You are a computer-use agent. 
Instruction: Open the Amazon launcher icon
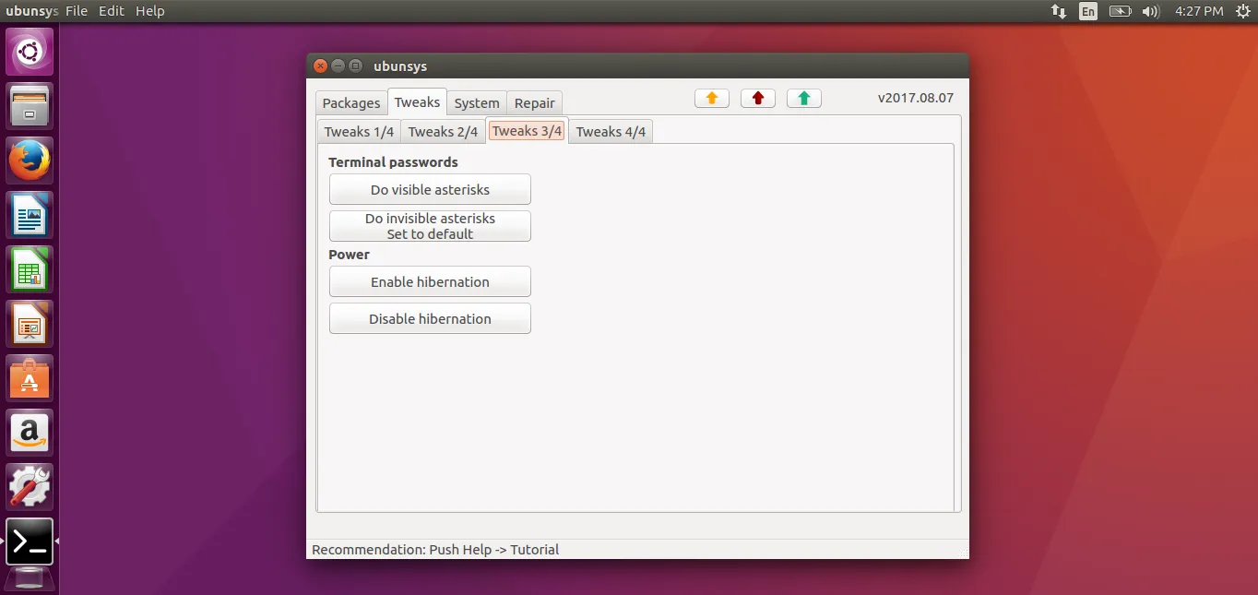[x=30, y=433]
